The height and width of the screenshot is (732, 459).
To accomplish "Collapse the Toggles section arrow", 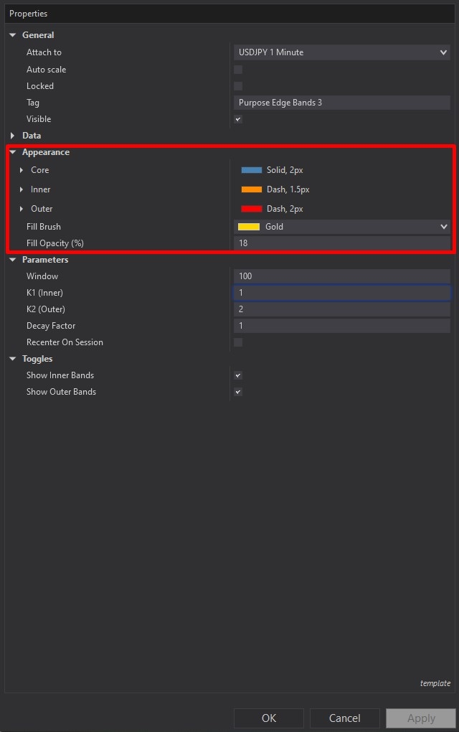I will (x=13, y=359).
